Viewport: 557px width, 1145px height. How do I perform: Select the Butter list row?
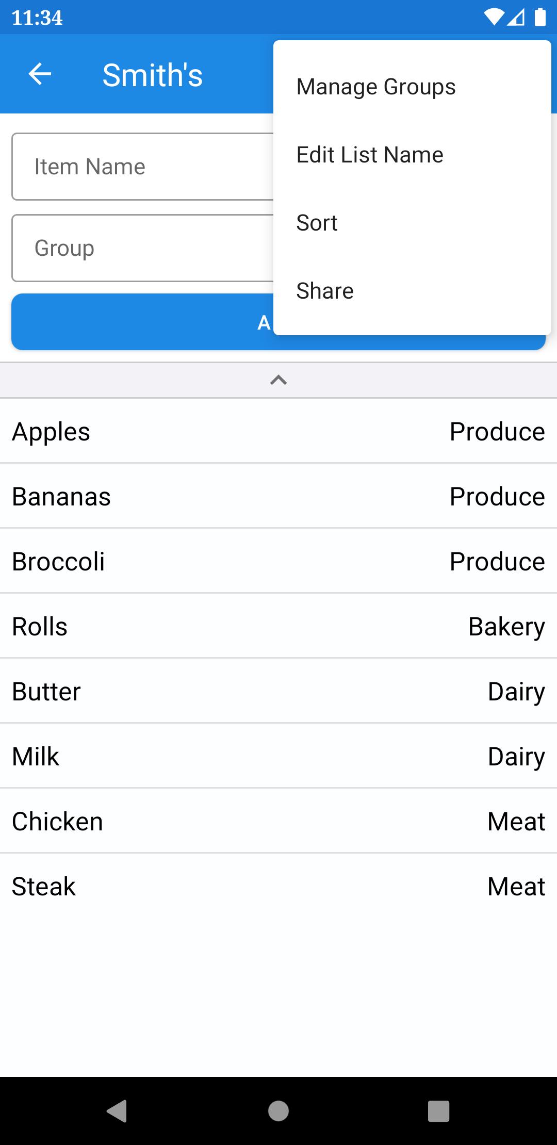pos(278,691)
